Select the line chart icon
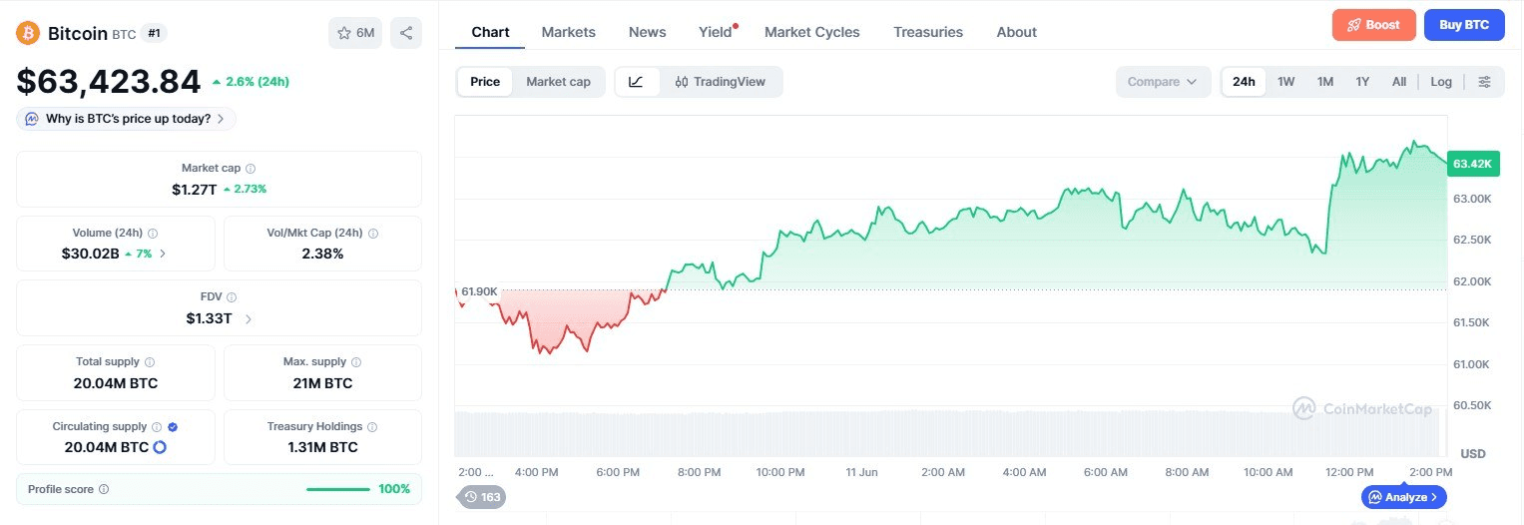The width and height of the screenshot is (1524, 525). click(637, 82)
